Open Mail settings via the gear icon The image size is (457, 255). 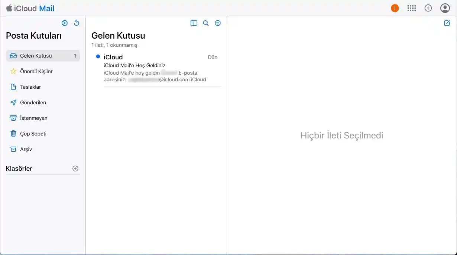point(65,23)
